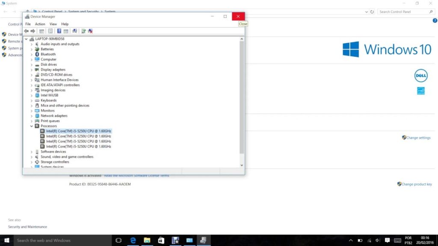Click the taskbar clock showing 00:16

[425, 240]
